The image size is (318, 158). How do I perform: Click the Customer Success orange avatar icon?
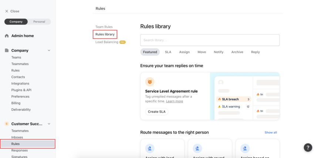7,124
